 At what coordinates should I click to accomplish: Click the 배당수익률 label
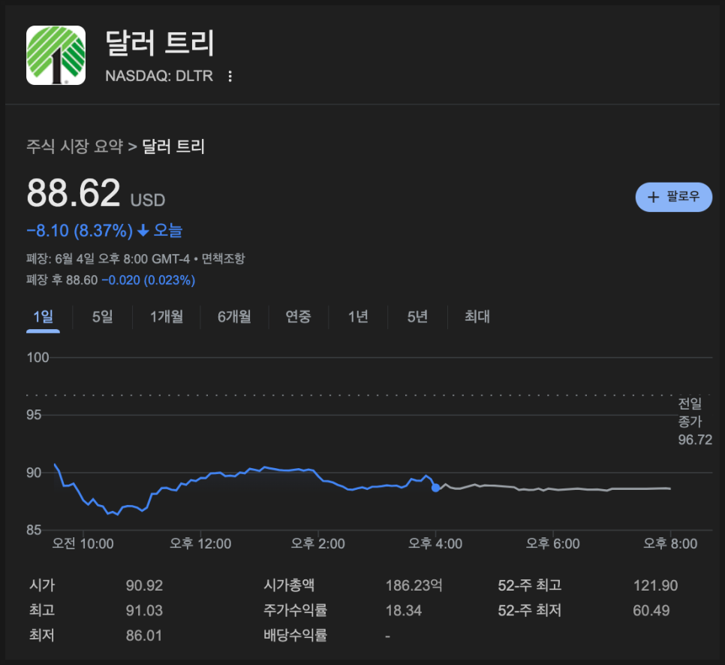click(x=295, y=635)
